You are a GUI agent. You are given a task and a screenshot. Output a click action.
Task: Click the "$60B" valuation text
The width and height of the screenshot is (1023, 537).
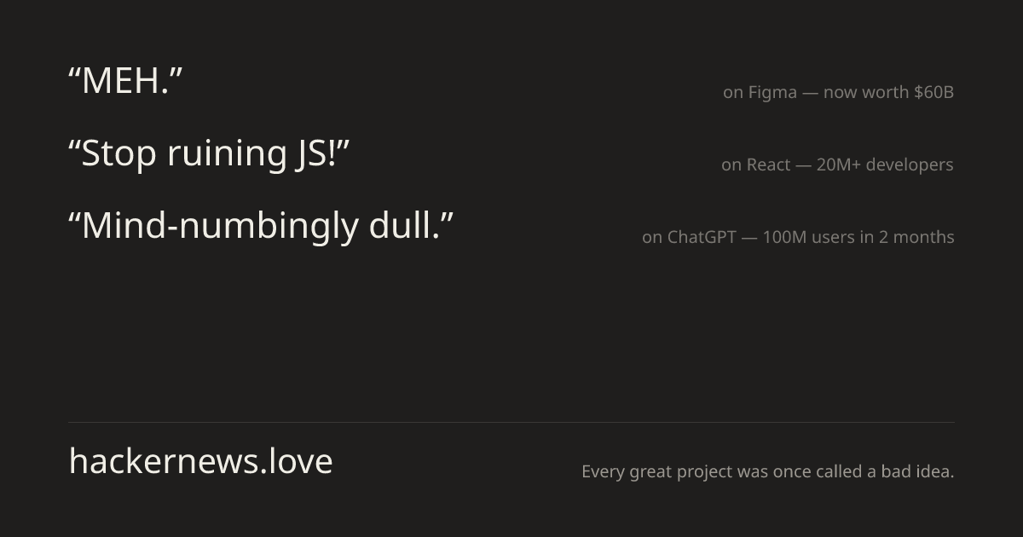pyautogui.click(x=933, y=92)
